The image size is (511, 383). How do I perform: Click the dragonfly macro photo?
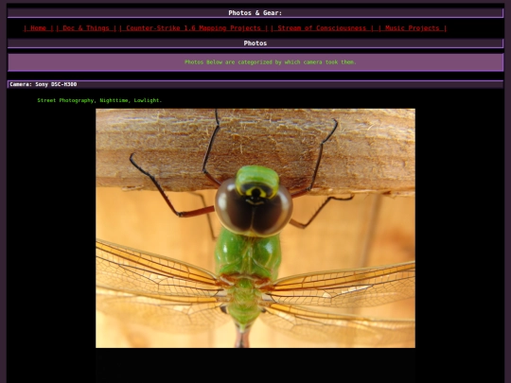click(255, 228)
